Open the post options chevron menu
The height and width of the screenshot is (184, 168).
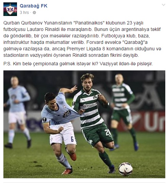tap(164, 5)
